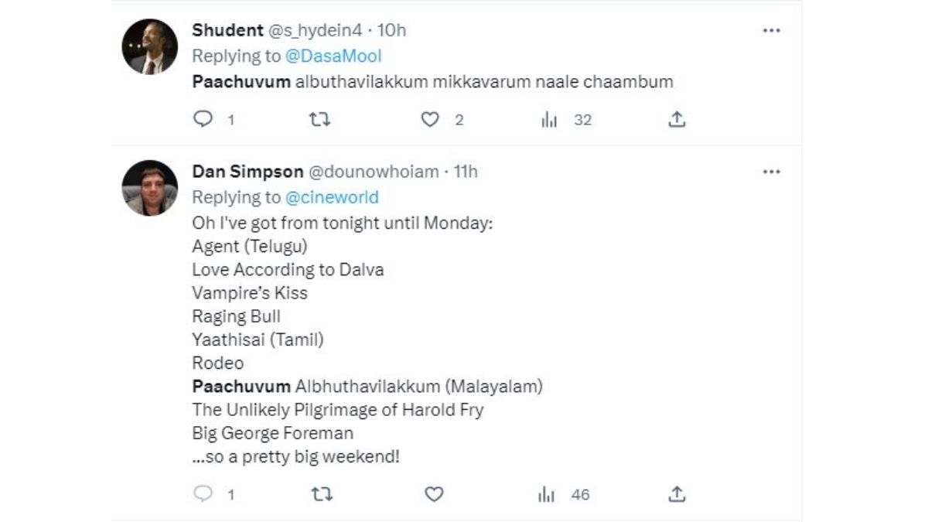Screen dimensions: 928x522
Task: Expand analytics for Dan Simpson's tweet
Action: coord(546,493)
